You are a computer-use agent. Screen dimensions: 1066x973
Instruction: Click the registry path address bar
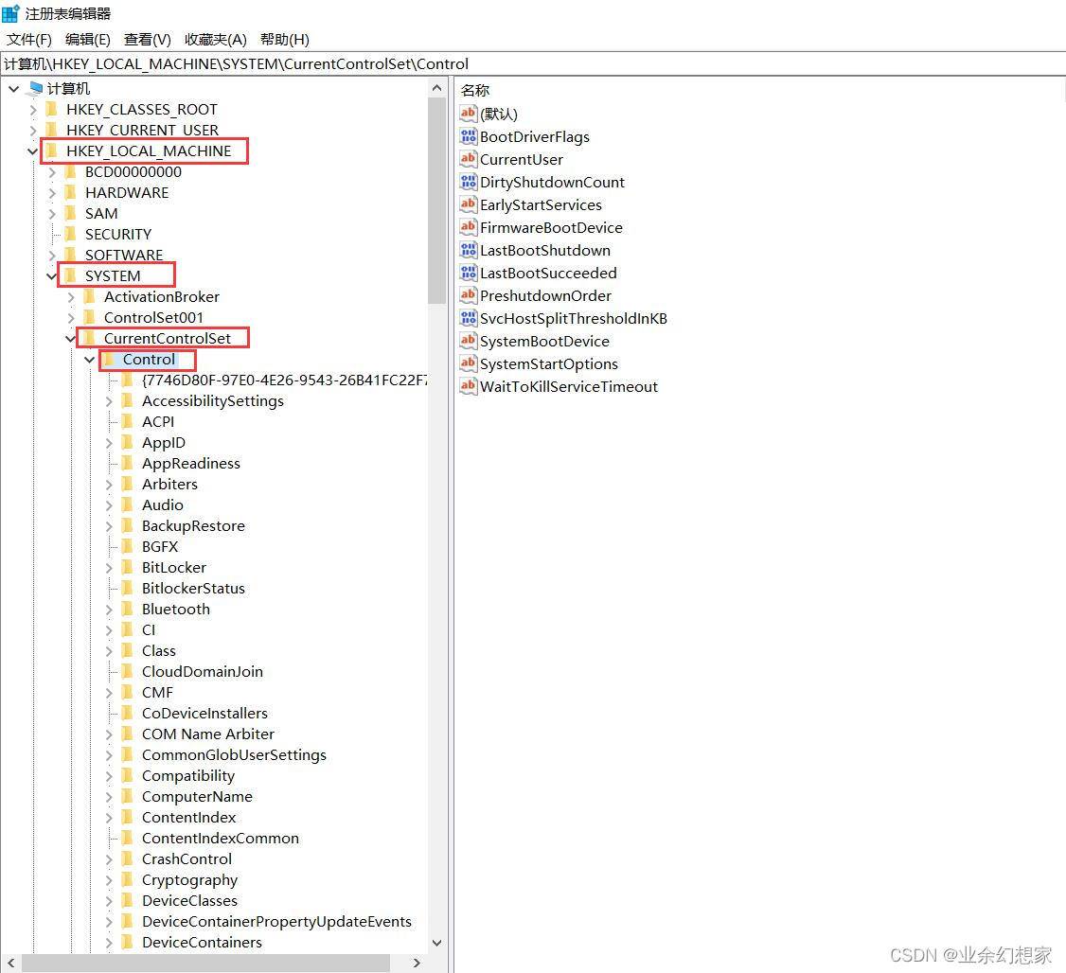tap(530, 64)
